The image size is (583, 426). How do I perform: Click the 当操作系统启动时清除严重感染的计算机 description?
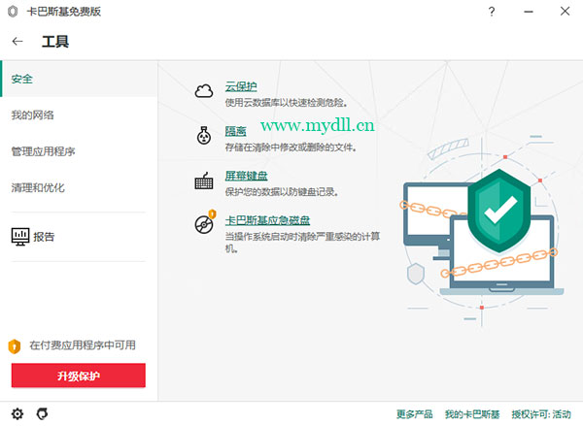(302, 243)
